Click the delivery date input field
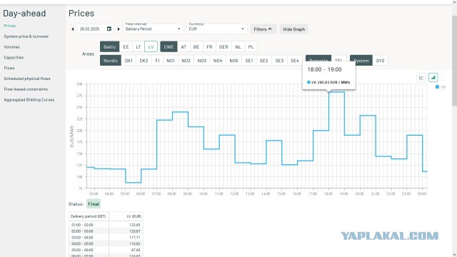This screenshot has height=257, width=457. coord(96,29)
